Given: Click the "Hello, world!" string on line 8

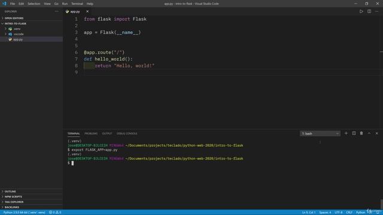Looking at the screenshot, I should (134, 66).
